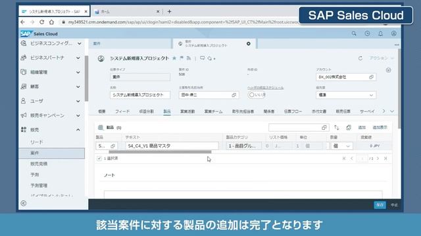Click the browser reload button
Screen dimensions: 421x236
[41, 22]
